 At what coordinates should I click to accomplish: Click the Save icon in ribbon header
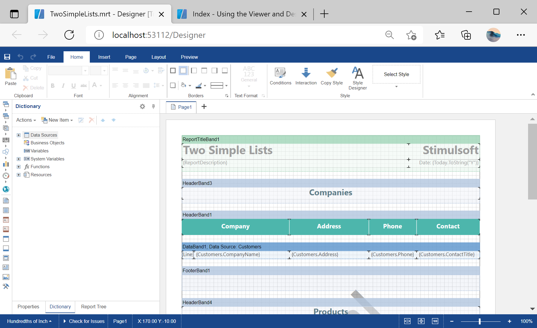tap(7, 57)
